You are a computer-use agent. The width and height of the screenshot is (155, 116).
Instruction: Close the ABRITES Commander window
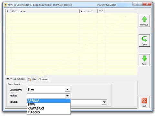147,4
